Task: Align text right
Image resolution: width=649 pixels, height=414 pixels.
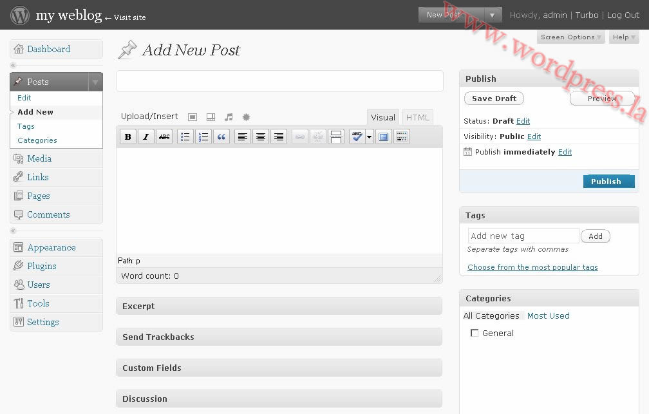Action: point(279,136)
